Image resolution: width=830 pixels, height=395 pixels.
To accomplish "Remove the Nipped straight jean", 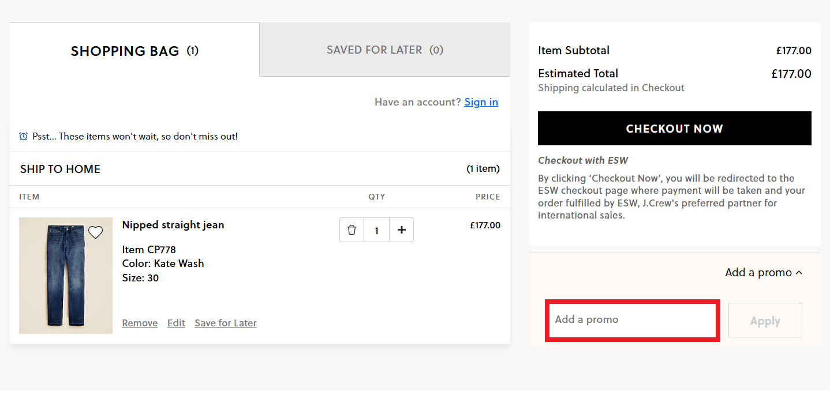I will pos(140,323).
